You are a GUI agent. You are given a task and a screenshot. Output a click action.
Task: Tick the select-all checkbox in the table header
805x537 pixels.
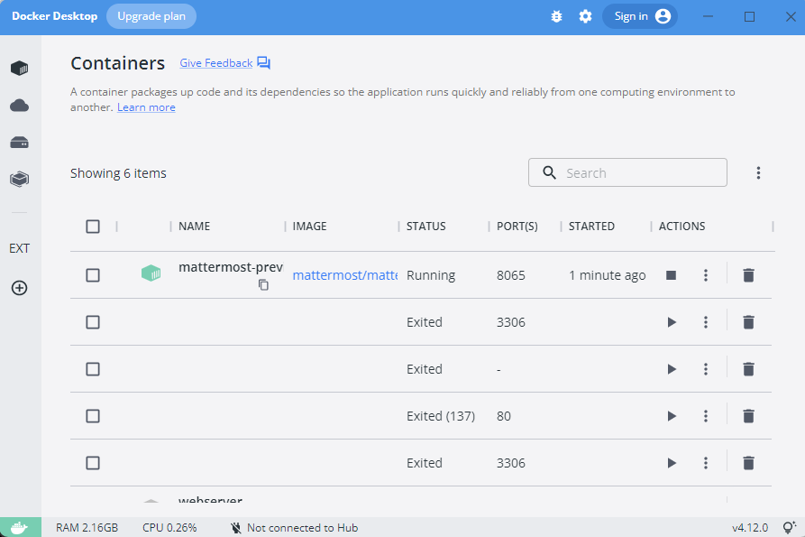click(93, 227)
